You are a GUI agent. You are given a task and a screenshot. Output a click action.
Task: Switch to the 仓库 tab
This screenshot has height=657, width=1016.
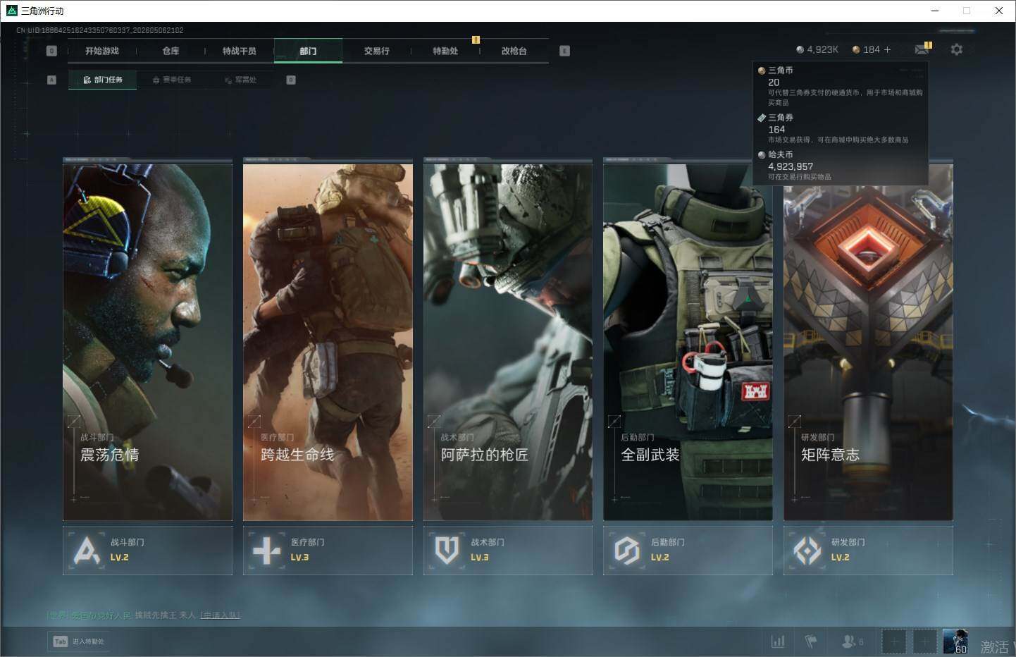[x=171, y=51]
